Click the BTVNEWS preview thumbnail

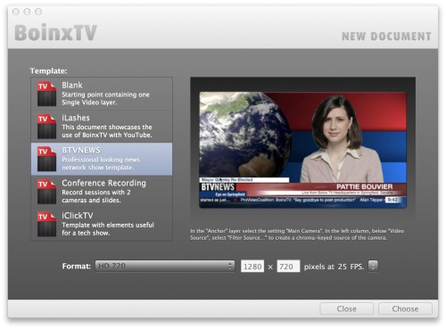pyautogui.click(x=302, y=150)
